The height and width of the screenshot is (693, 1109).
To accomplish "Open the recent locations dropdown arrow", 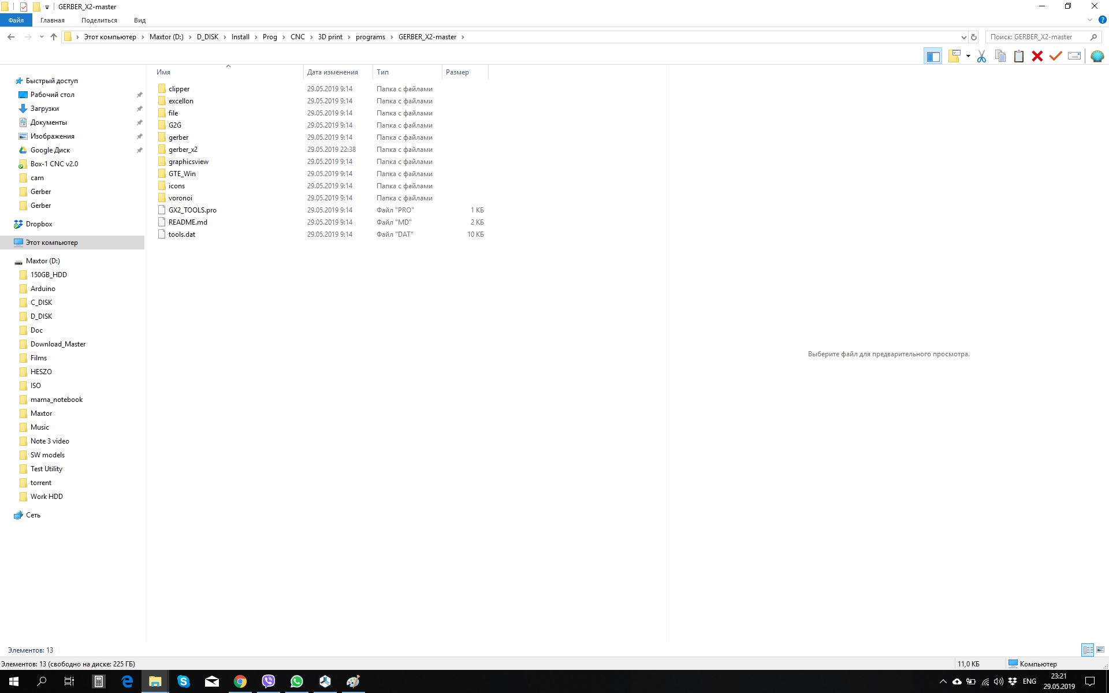I will pyautogui.click(x=42, y=37).
